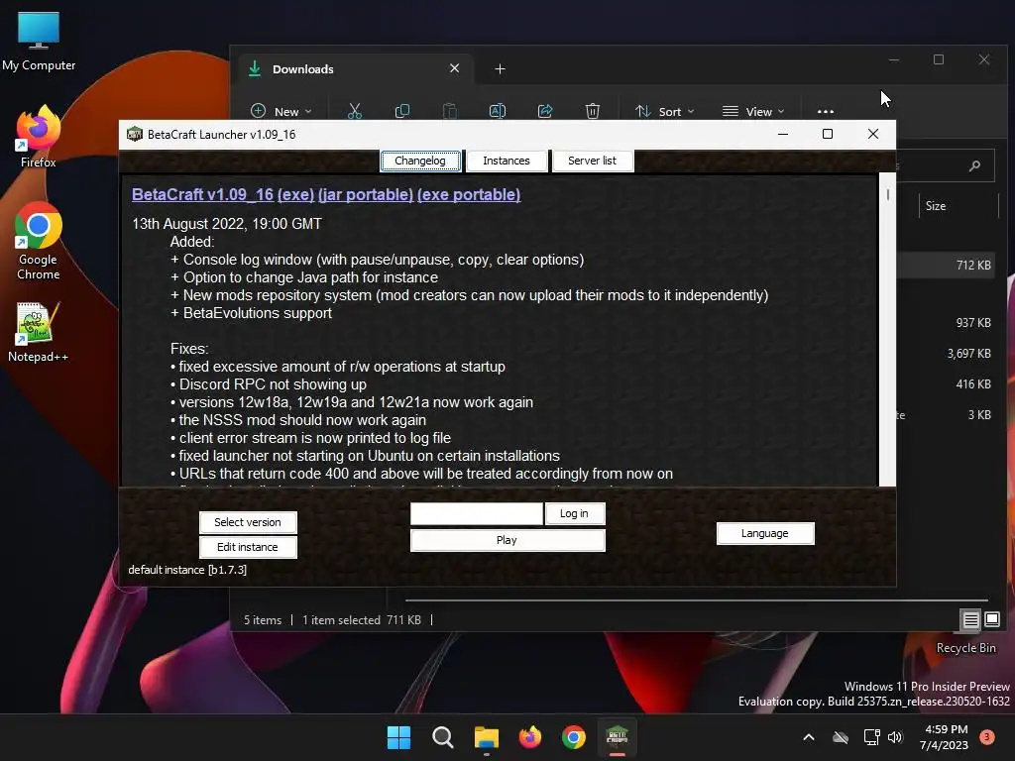The image size is (1015, 761).
Task: Click the Paste icon in Explorer toolbar
Action: coord(449,111)
